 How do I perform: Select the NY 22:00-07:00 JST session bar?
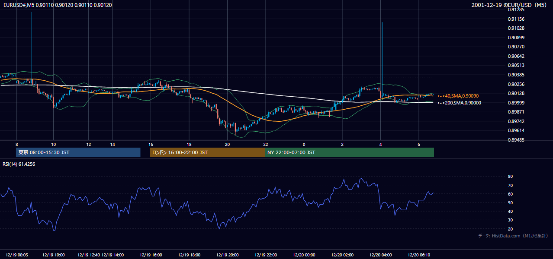pos(349,152)
